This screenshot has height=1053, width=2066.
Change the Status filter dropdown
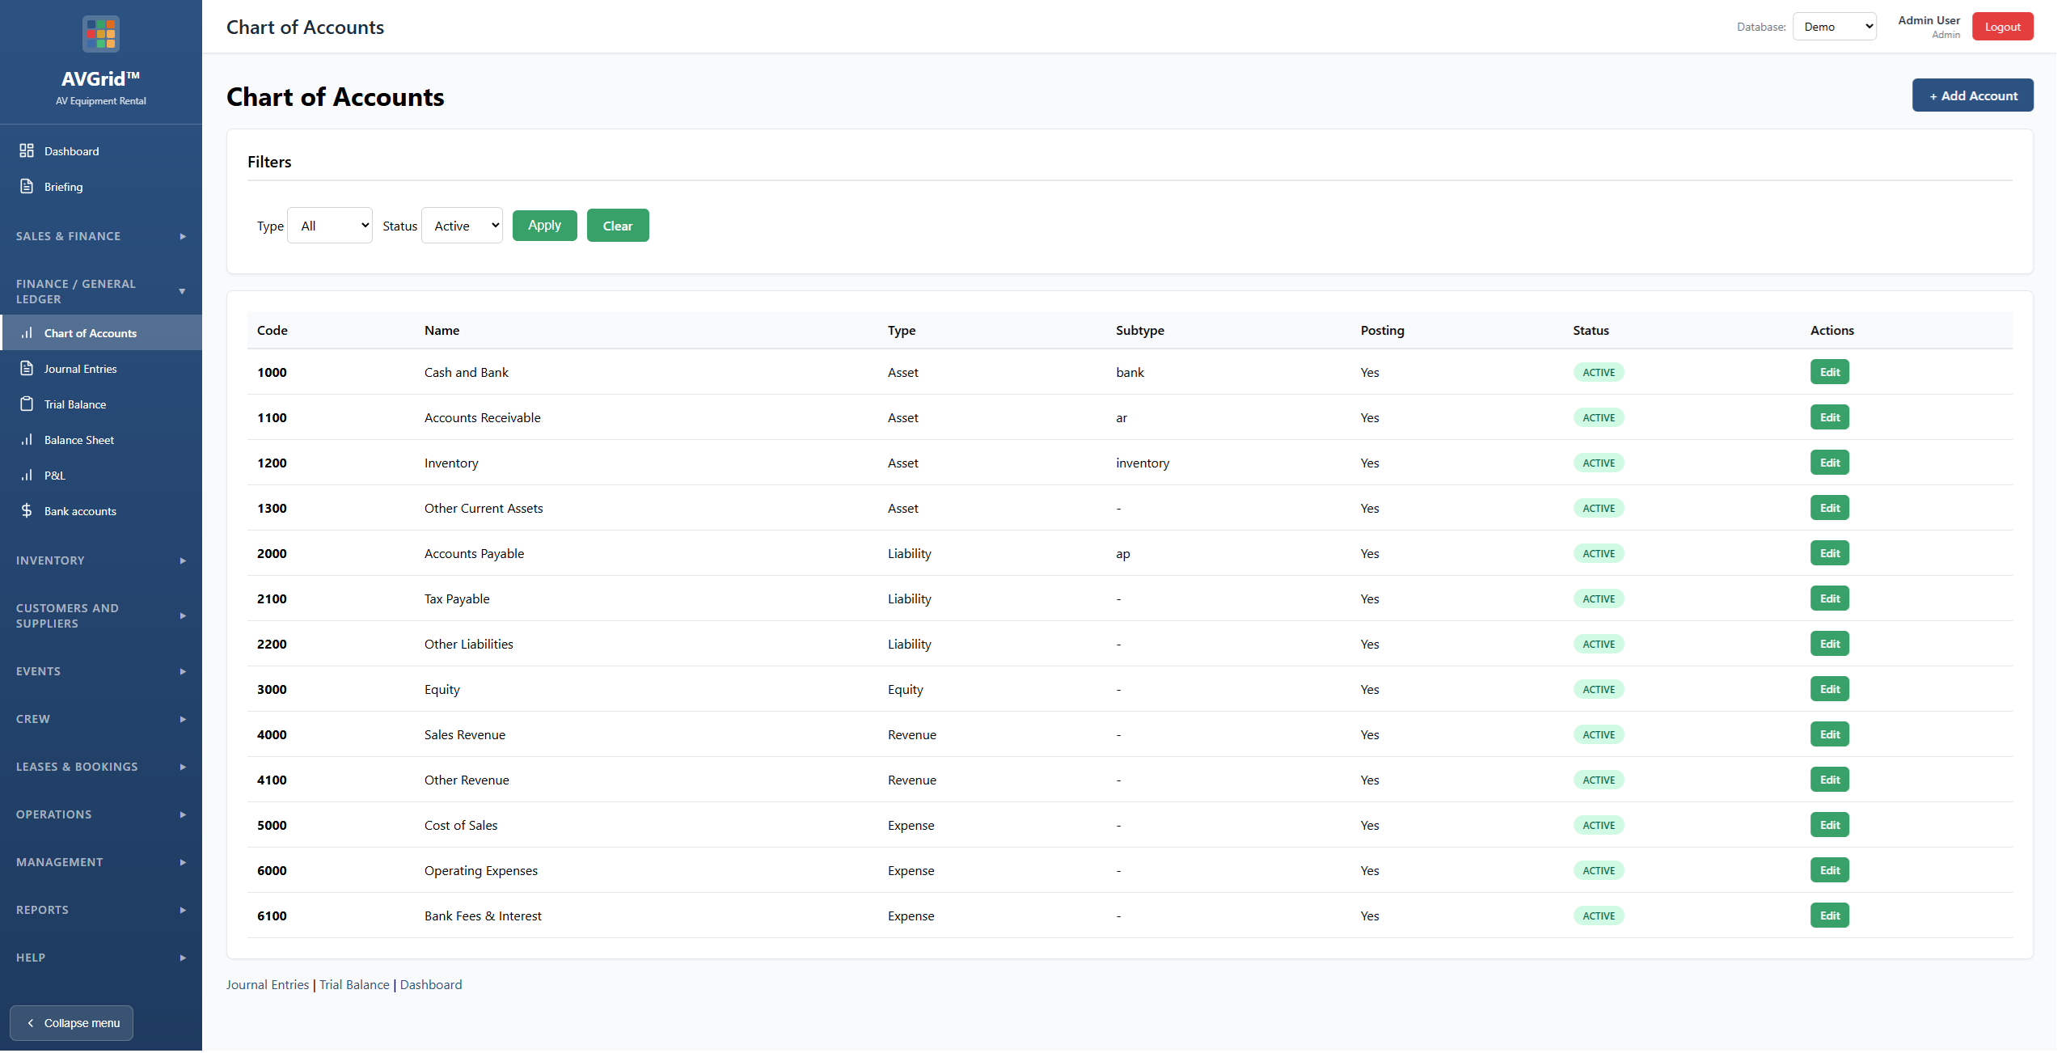tap(461, 225)
